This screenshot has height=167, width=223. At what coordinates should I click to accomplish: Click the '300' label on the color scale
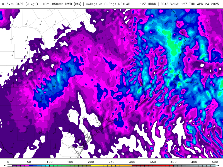(x=132, y=162)
